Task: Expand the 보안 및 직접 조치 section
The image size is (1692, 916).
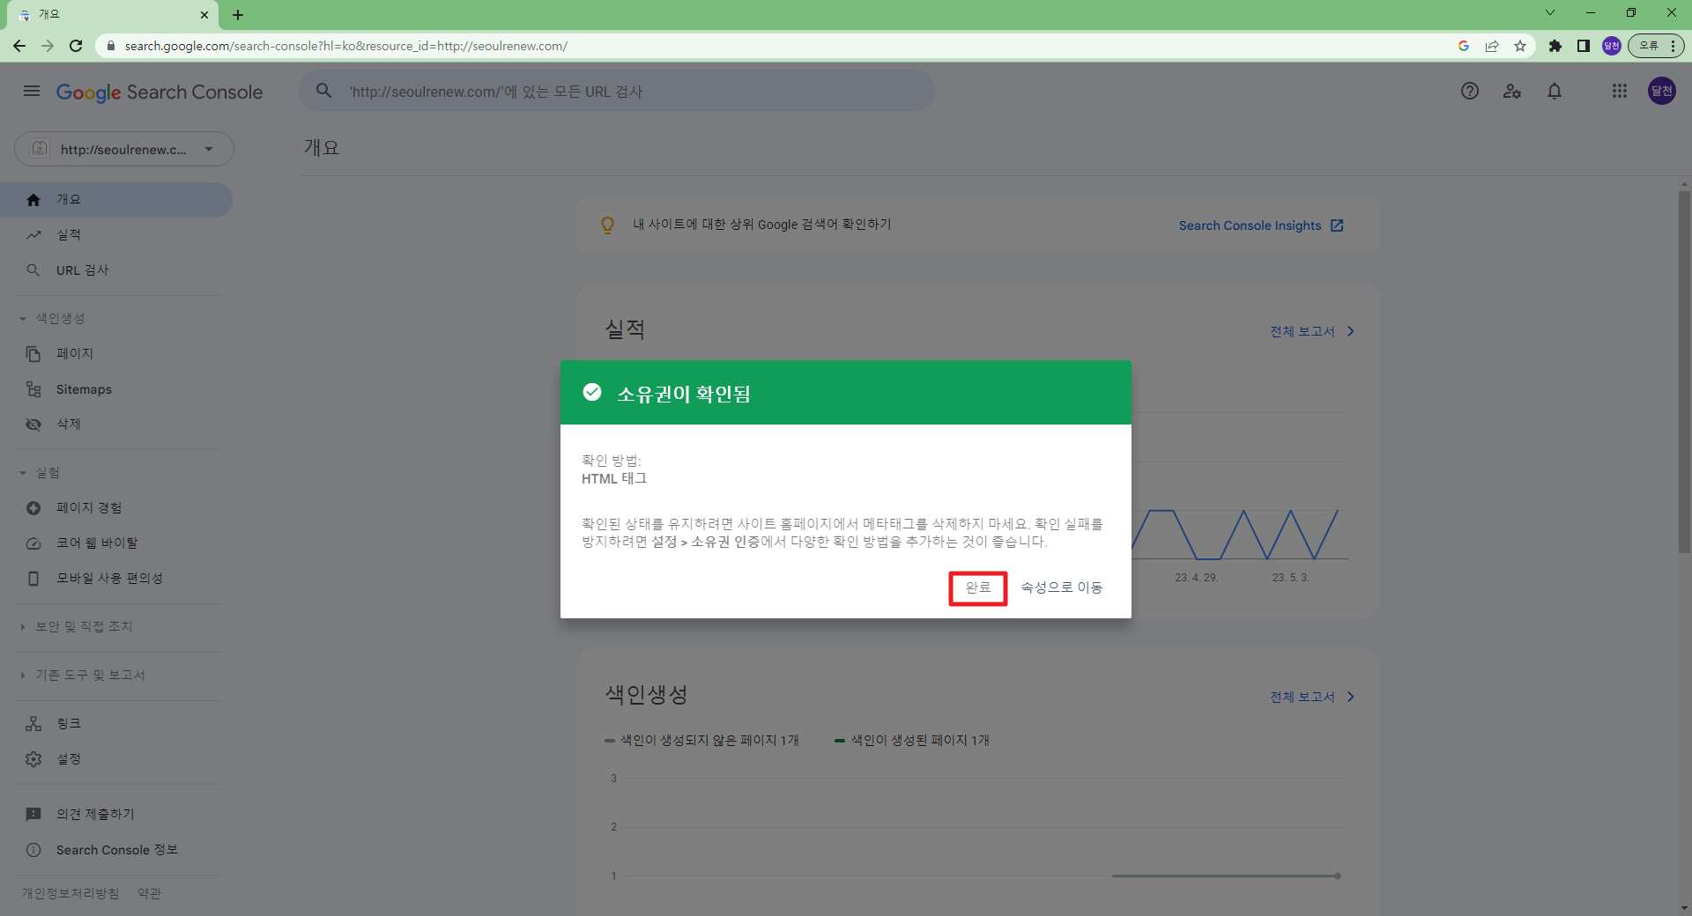Action: 83,627
